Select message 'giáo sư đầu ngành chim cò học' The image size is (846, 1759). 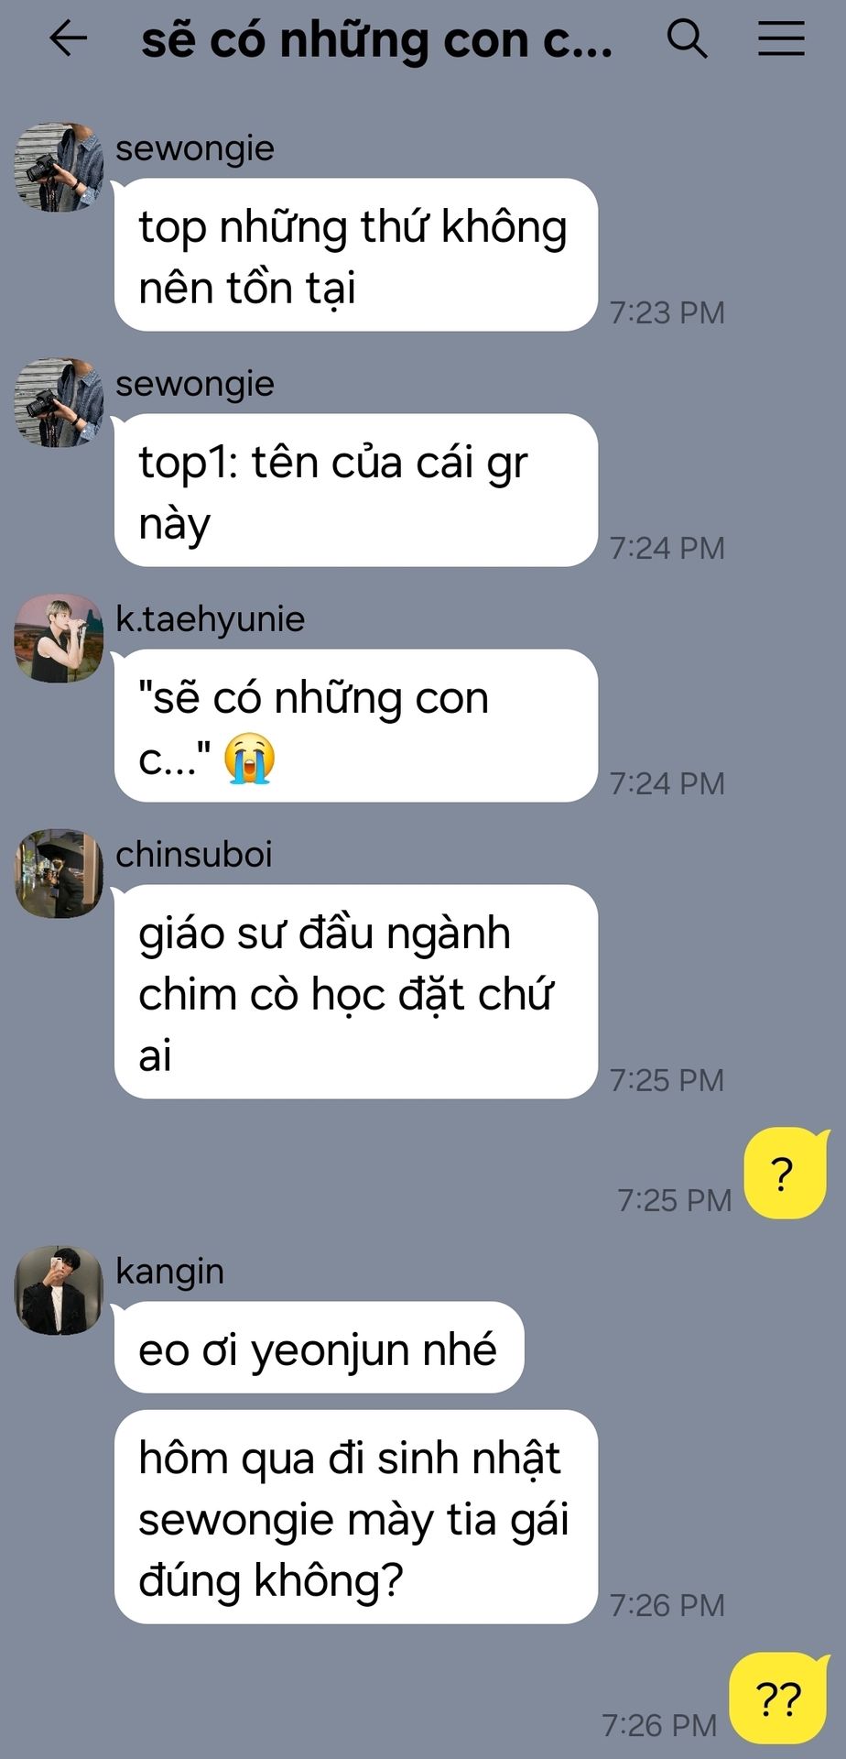(356, 991)
